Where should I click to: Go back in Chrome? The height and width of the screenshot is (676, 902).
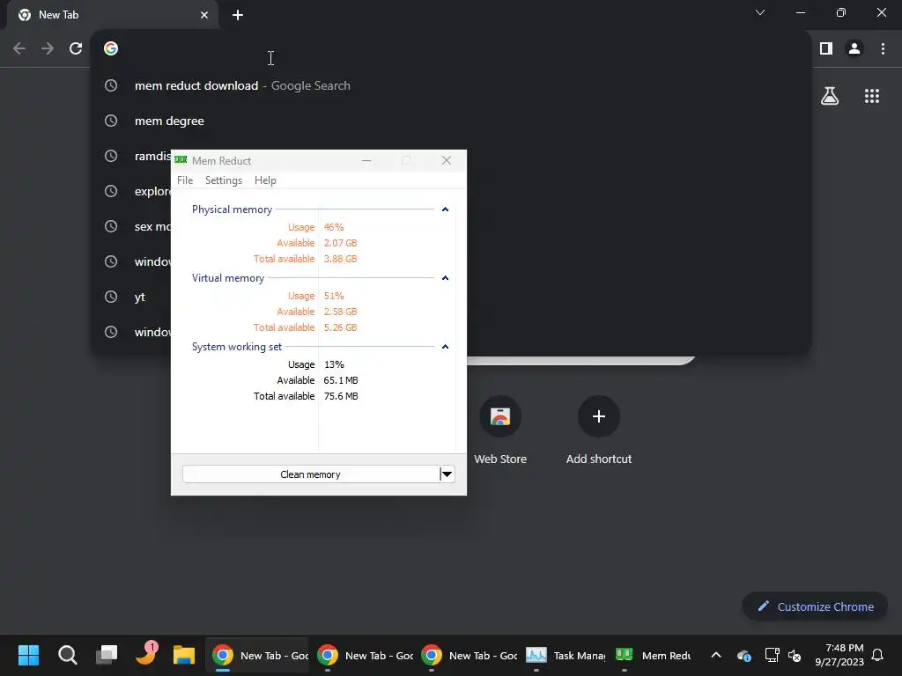point(19,49)
